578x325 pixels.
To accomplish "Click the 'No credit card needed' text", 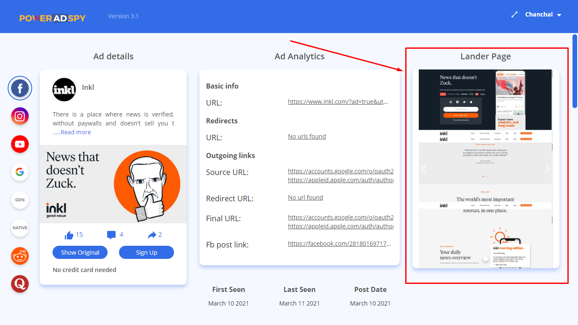I will (84, 270).
